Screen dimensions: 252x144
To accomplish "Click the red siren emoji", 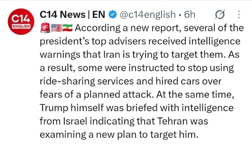I will 45,28.
